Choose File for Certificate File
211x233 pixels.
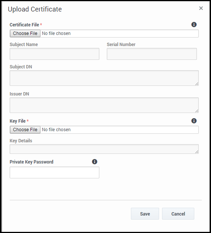pos(25,33)
